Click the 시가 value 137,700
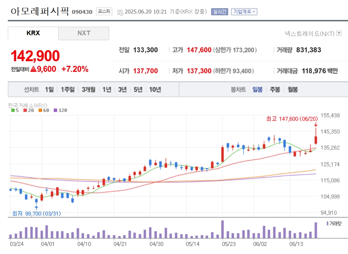The image size is (348, 254). (145, 71)
